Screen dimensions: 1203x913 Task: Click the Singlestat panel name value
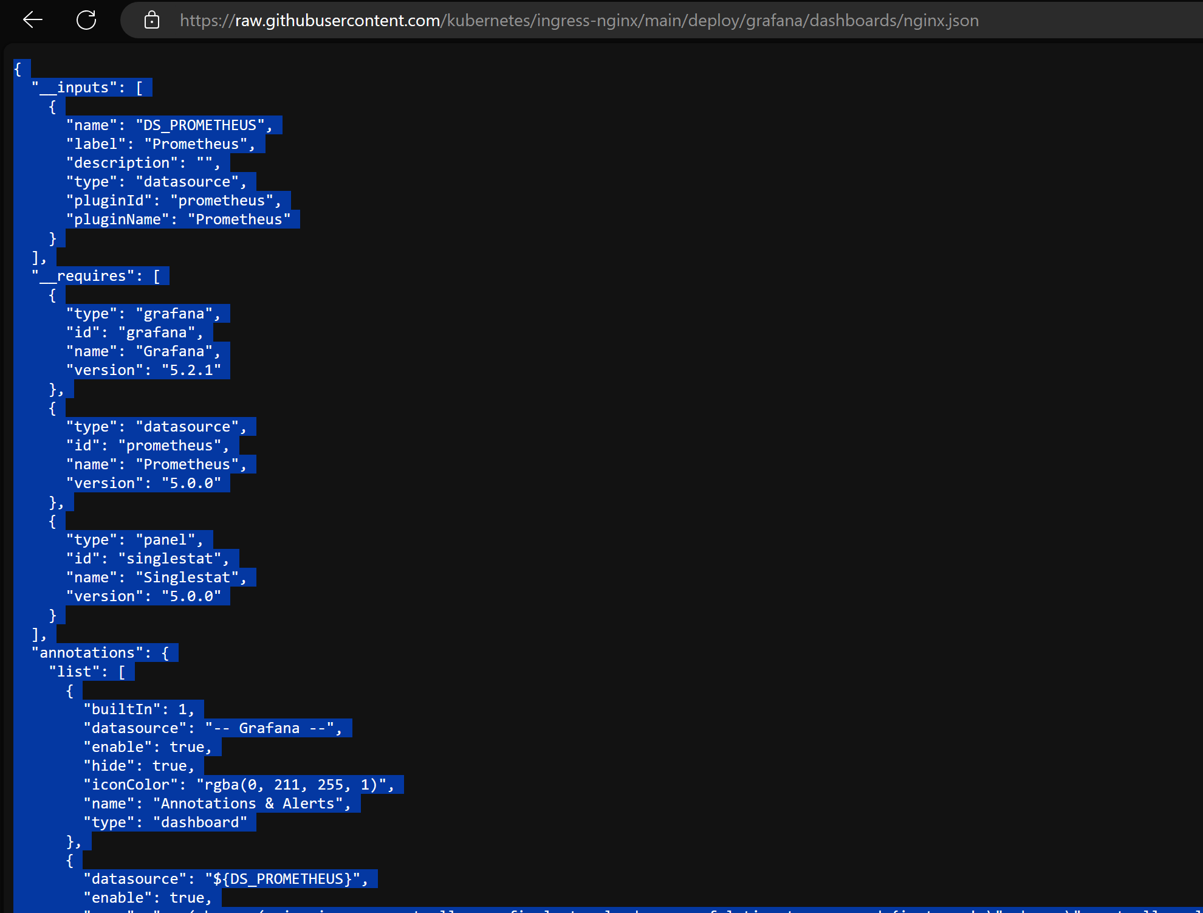[x=191, y=577]
